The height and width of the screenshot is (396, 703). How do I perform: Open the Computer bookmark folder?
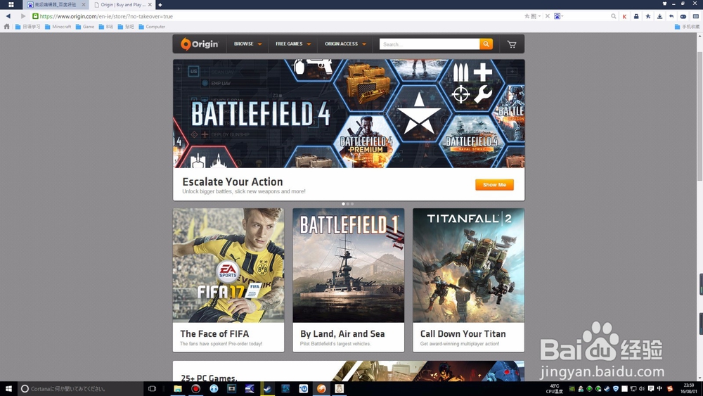[x=152, y=27]
